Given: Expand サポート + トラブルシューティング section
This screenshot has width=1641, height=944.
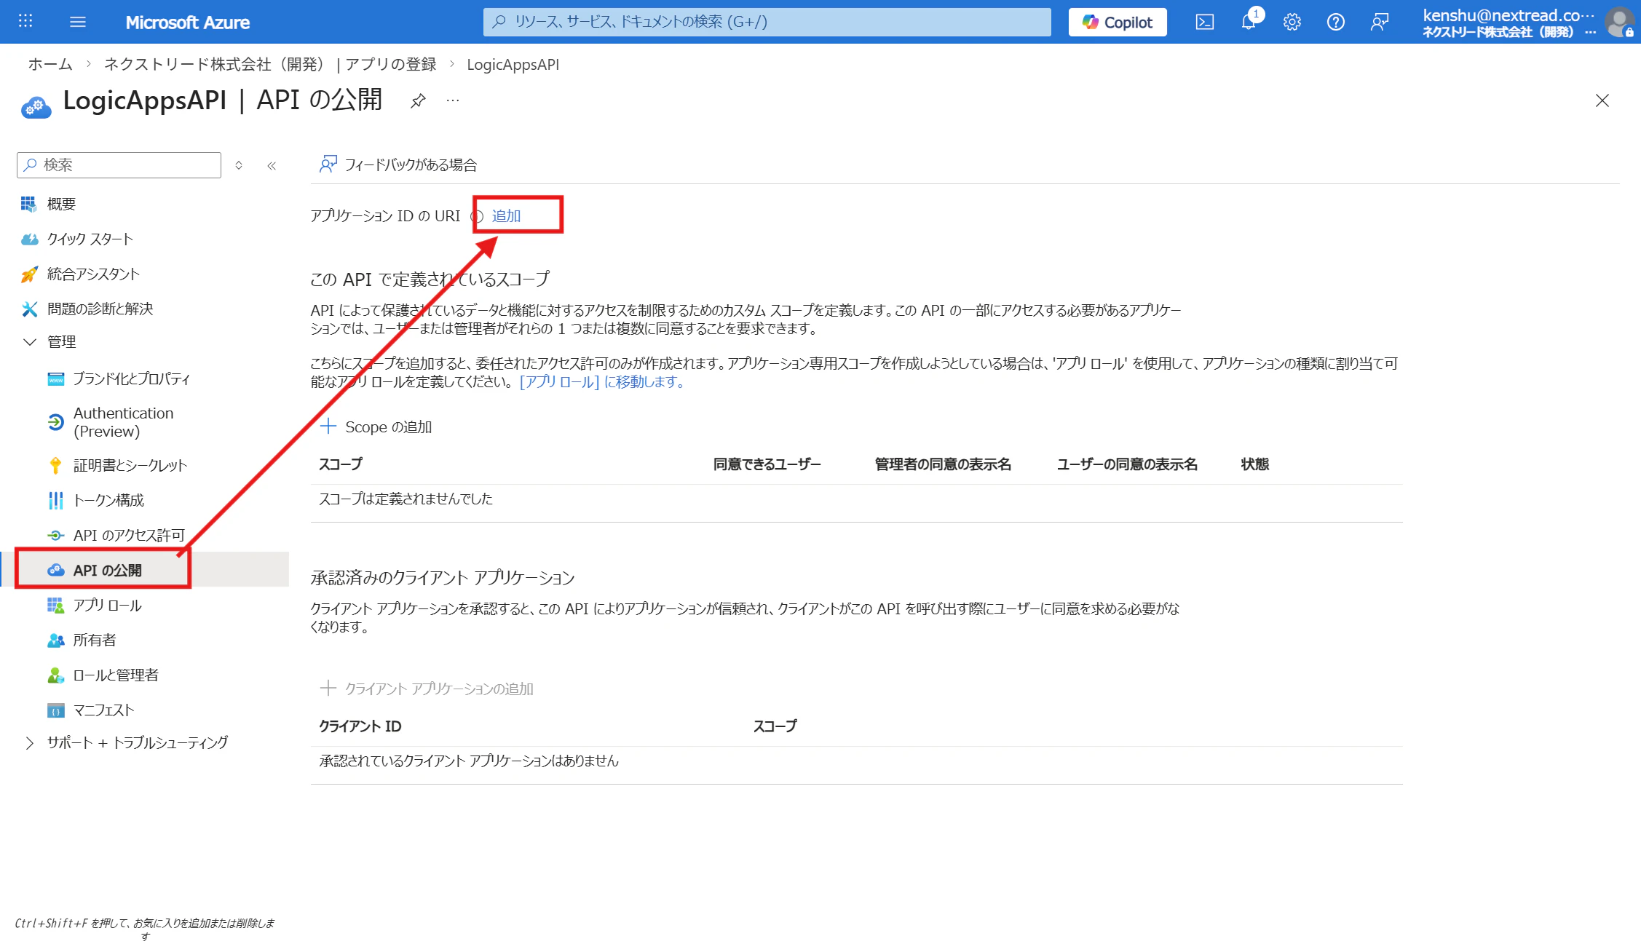Looking at the screenshot, I should pyautogui.click(x=30, y=743).
